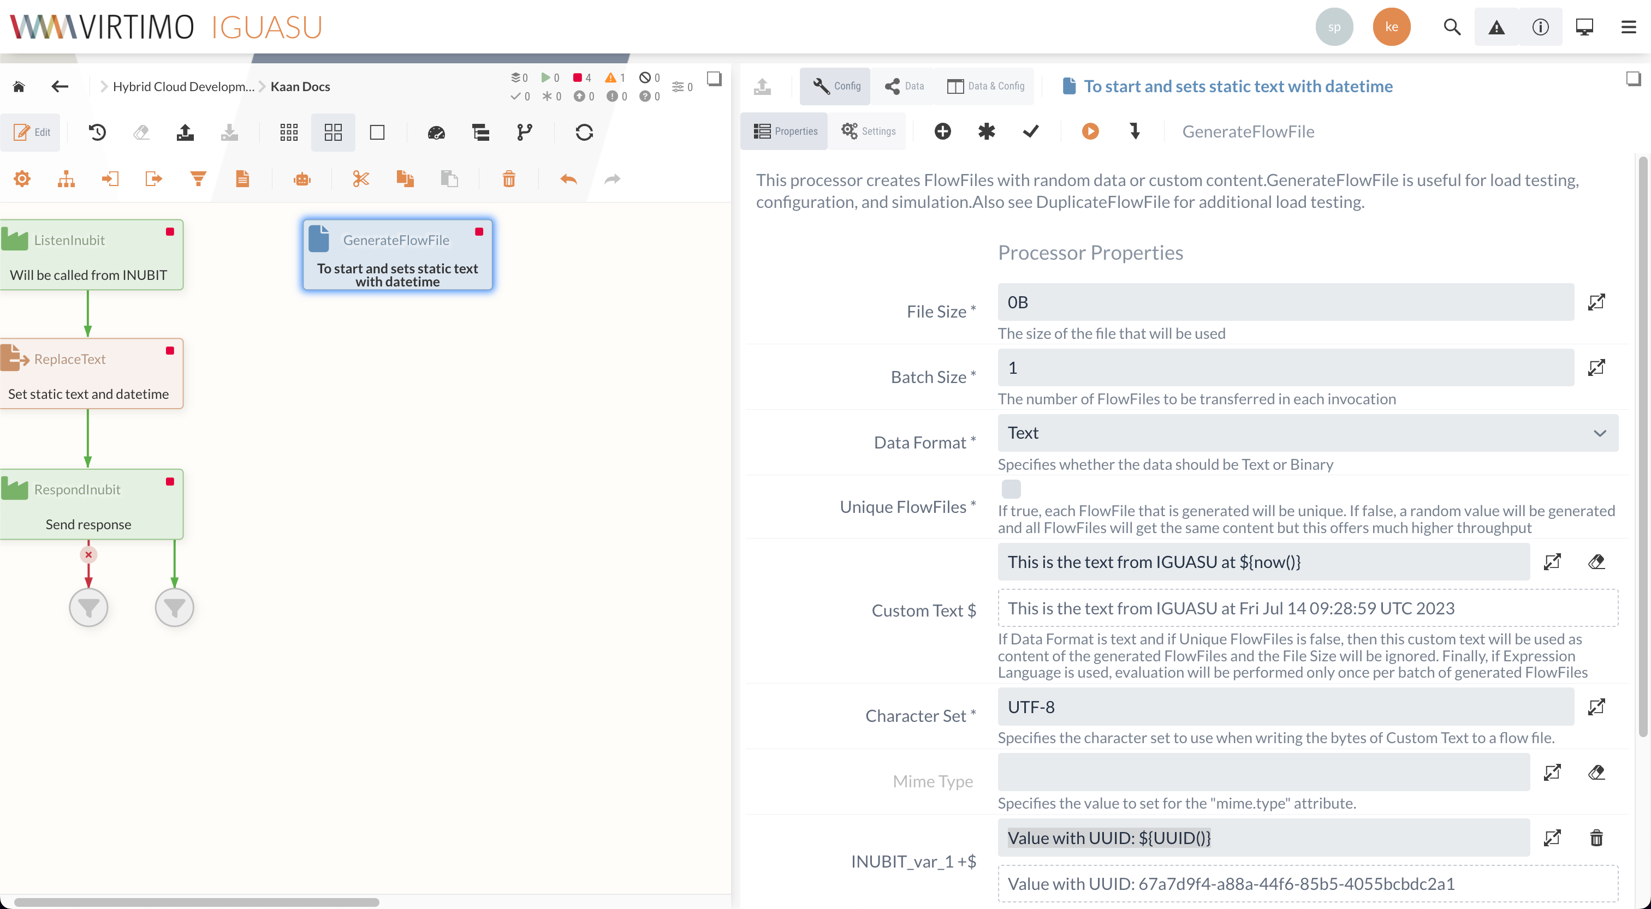Viewport: 1651px width, 909px height.
Task: Click the Custom Text input field
Action: pos(1264,563)
